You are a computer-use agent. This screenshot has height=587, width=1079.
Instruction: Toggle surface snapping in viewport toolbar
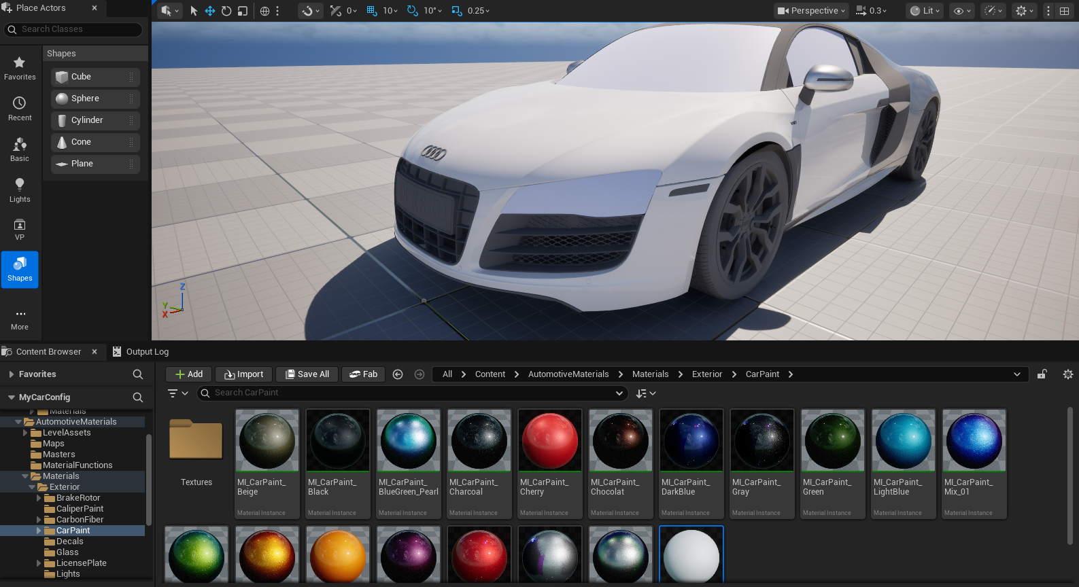[x=336, y=11]
